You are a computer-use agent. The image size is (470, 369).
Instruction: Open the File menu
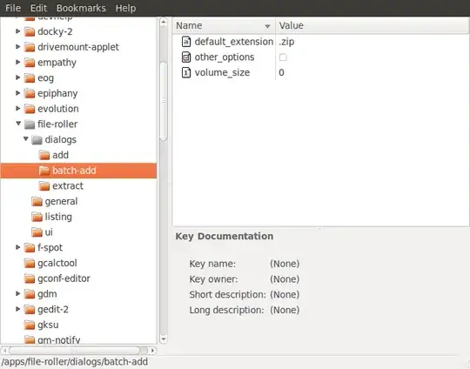(x=13, y=8)
